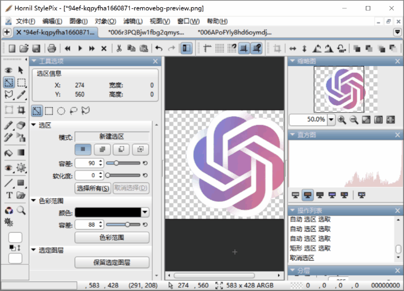Open the 编辑(E) menu

(52, 21)
